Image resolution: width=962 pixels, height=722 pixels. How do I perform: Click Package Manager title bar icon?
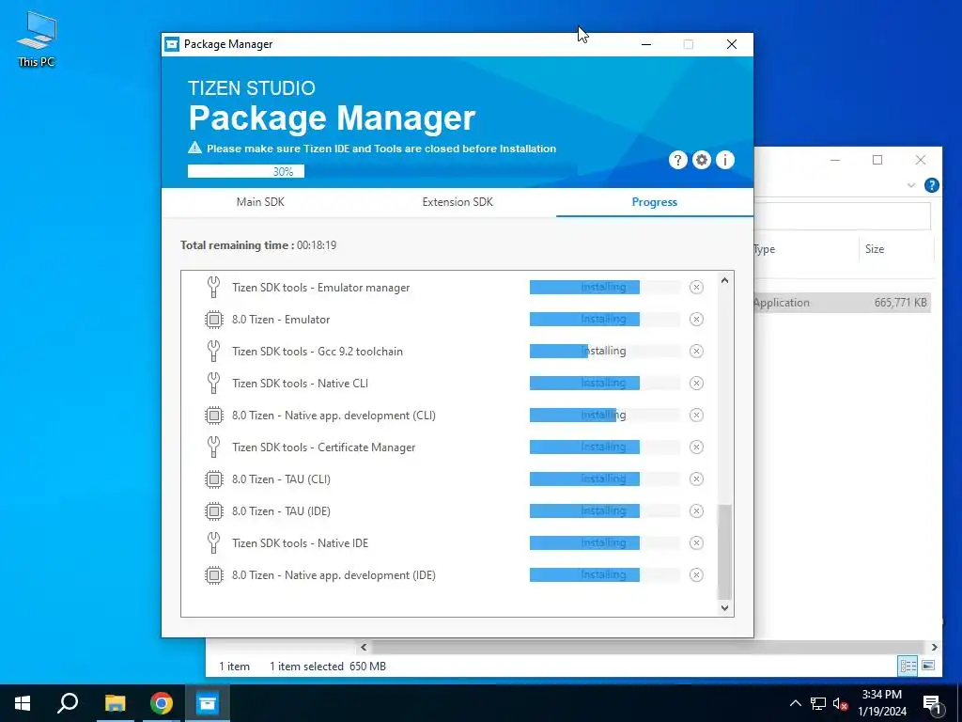coord(173,44)
